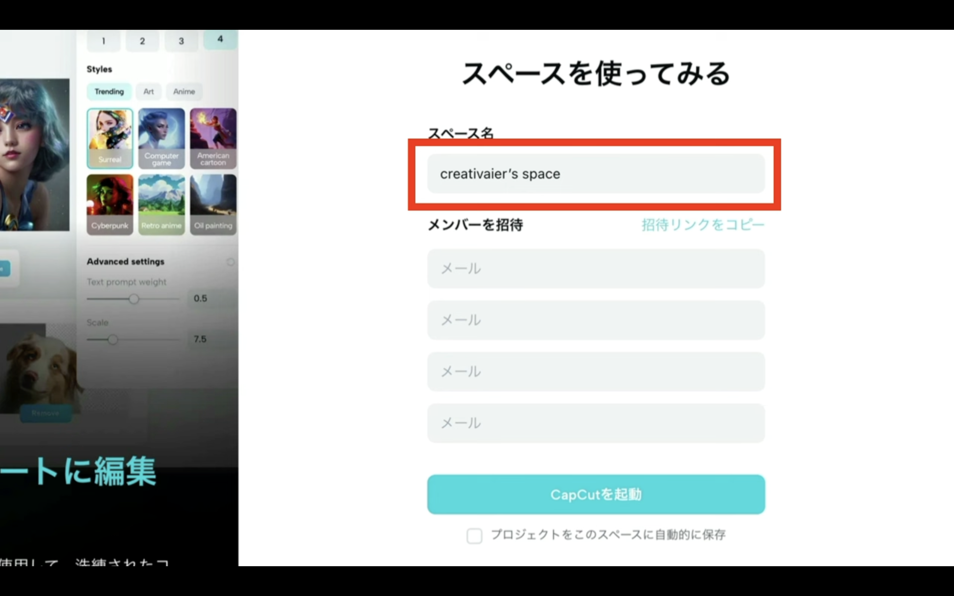Choose the Retro anime style thumbnail
This screenshot has height=596, width=954.
(x=162, y=205)
